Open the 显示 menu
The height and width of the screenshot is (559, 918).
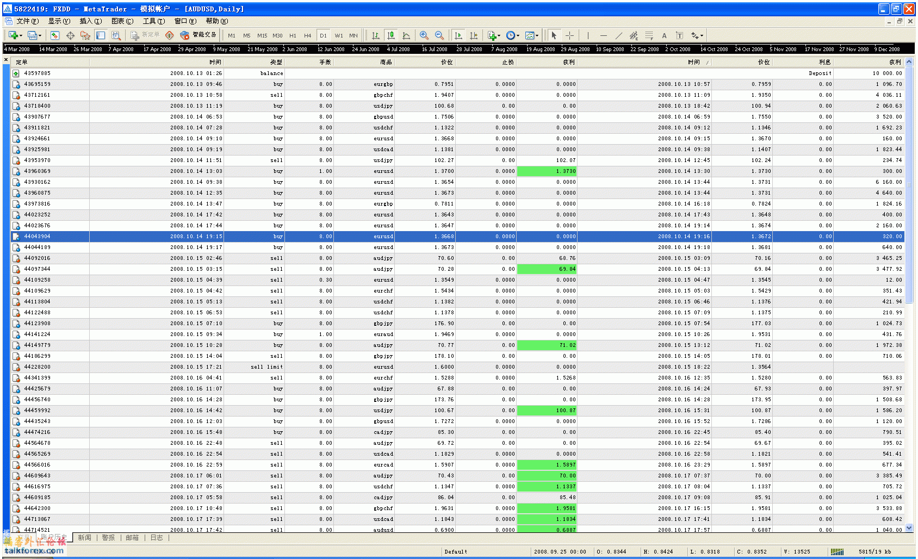[x=59, y=21]
